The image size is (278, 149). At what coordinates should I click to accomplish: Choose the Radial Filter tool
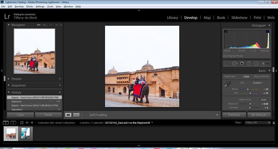click(x=256, y=63)
